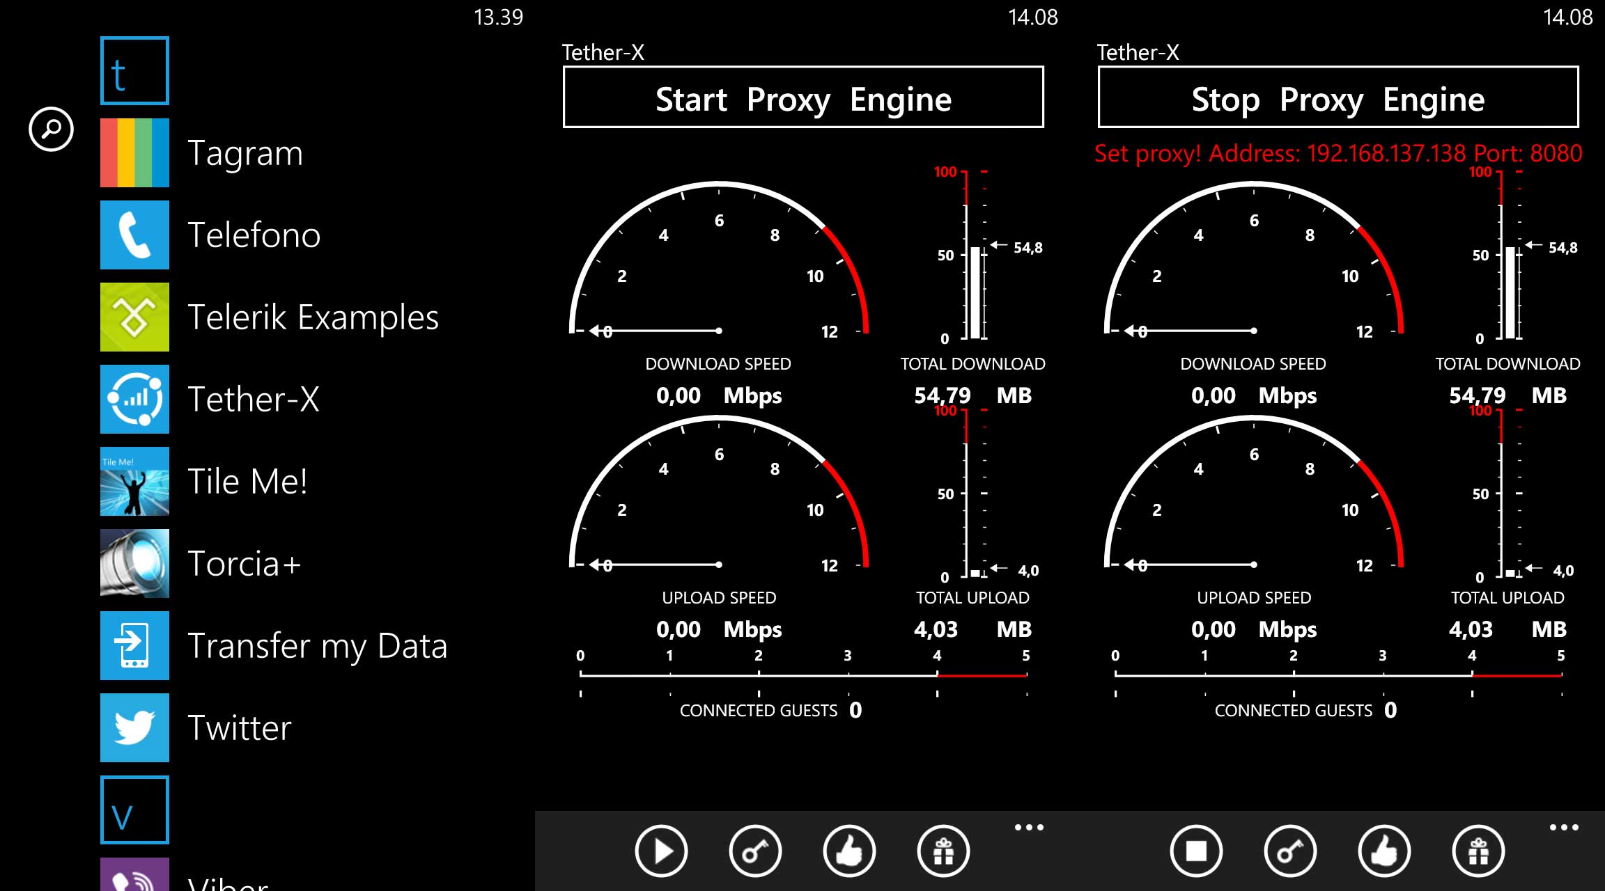Select Torcia+ label
The width and height of the screenshot is (1605, 891).
[x=245, y=563]
